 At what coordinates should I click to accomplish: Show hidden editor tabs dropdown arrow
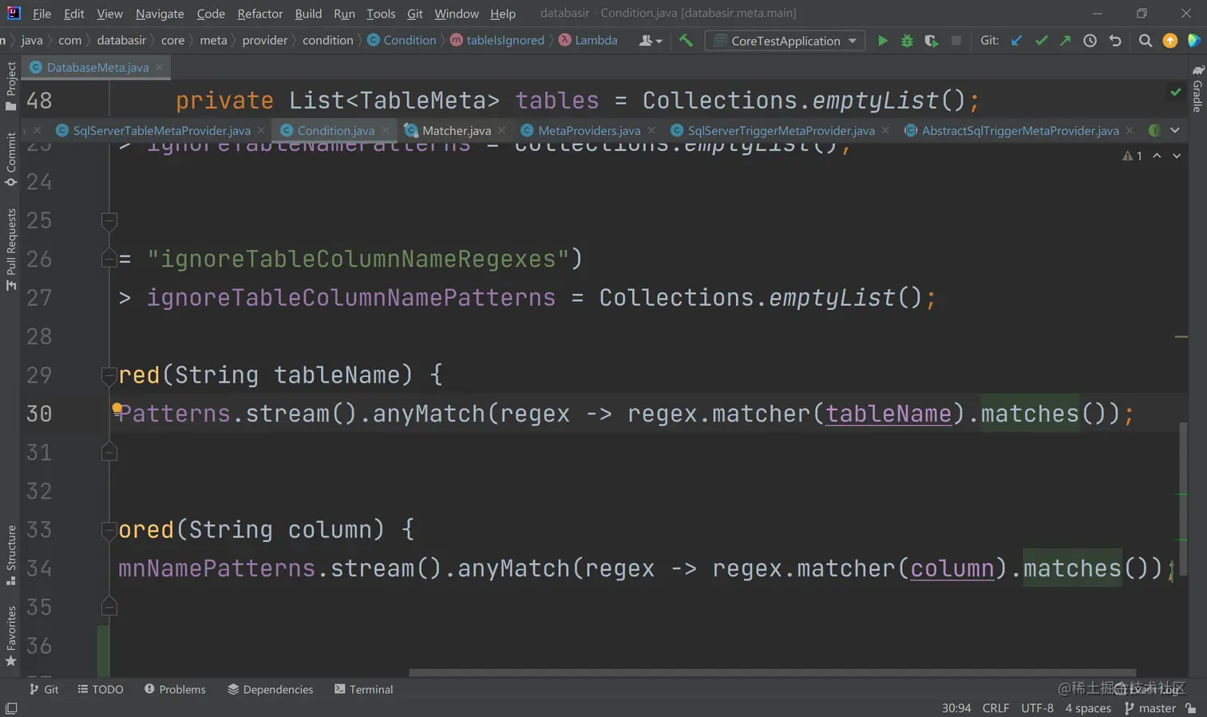[x=1175, y=130]
